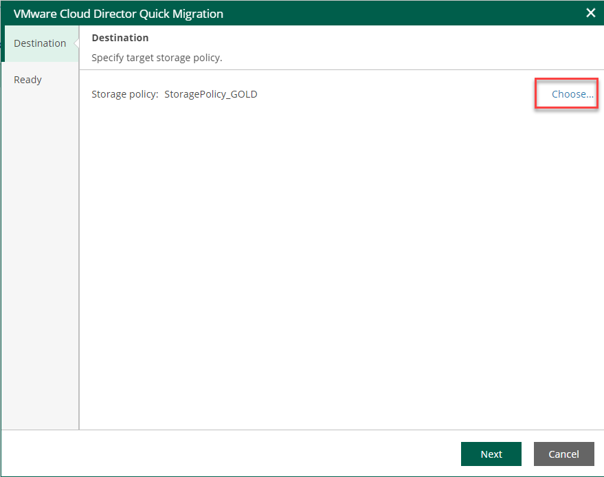604x477 pixels.
Task: Click the empty title bar space before X
Action: (x=412, y=14)
